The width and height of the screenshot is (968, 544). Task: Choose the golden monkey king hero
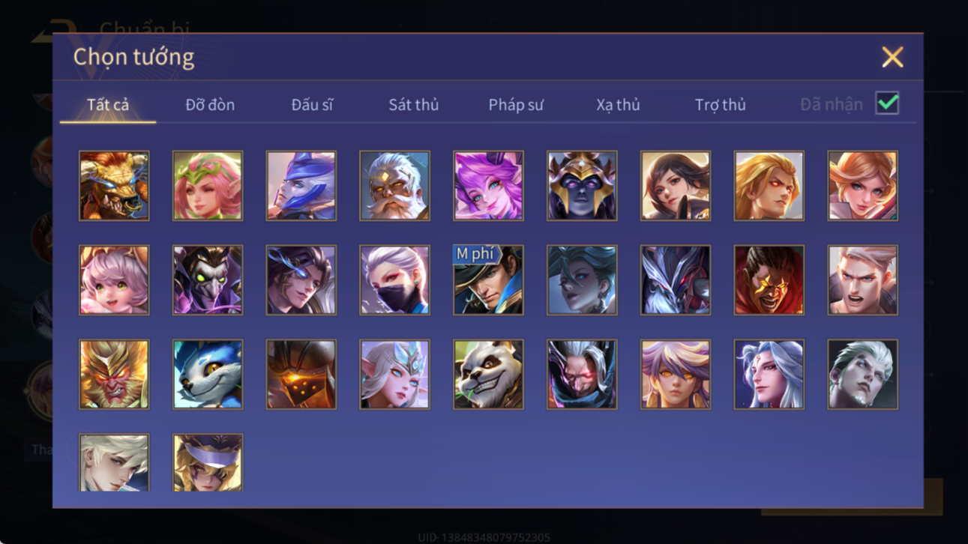(114, 374)
